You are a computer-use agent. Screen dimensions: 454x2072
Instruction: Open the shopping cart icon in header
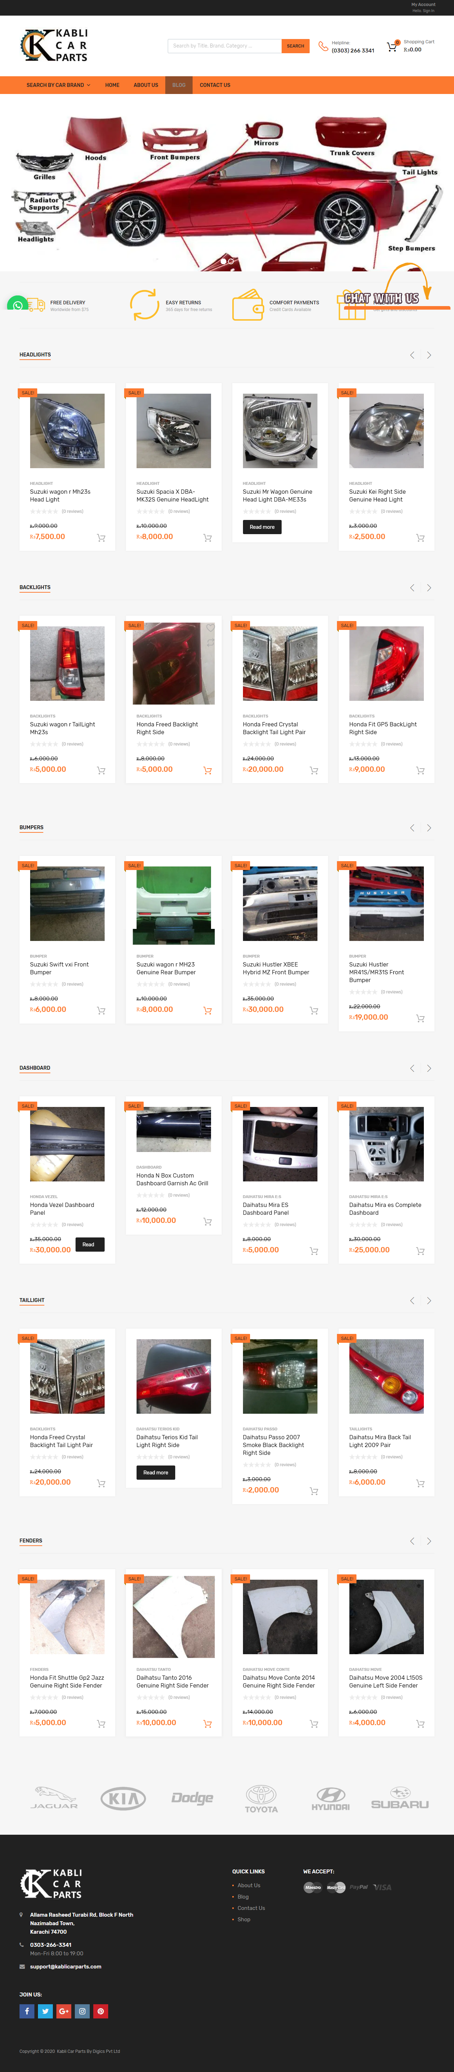click(x=392, y=47)
